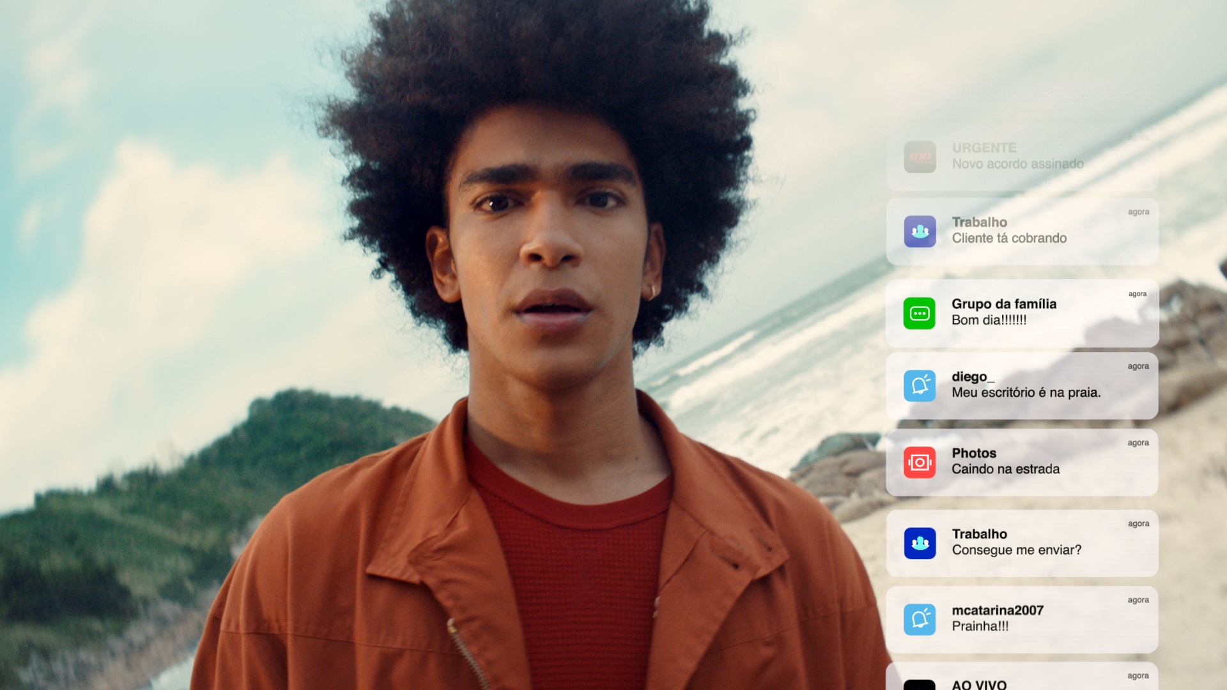Viewport: 1227px width, 690px height.
Task: Open the 'Bom dia!!!!!!!' family group notification
Action: point(1022,313)
